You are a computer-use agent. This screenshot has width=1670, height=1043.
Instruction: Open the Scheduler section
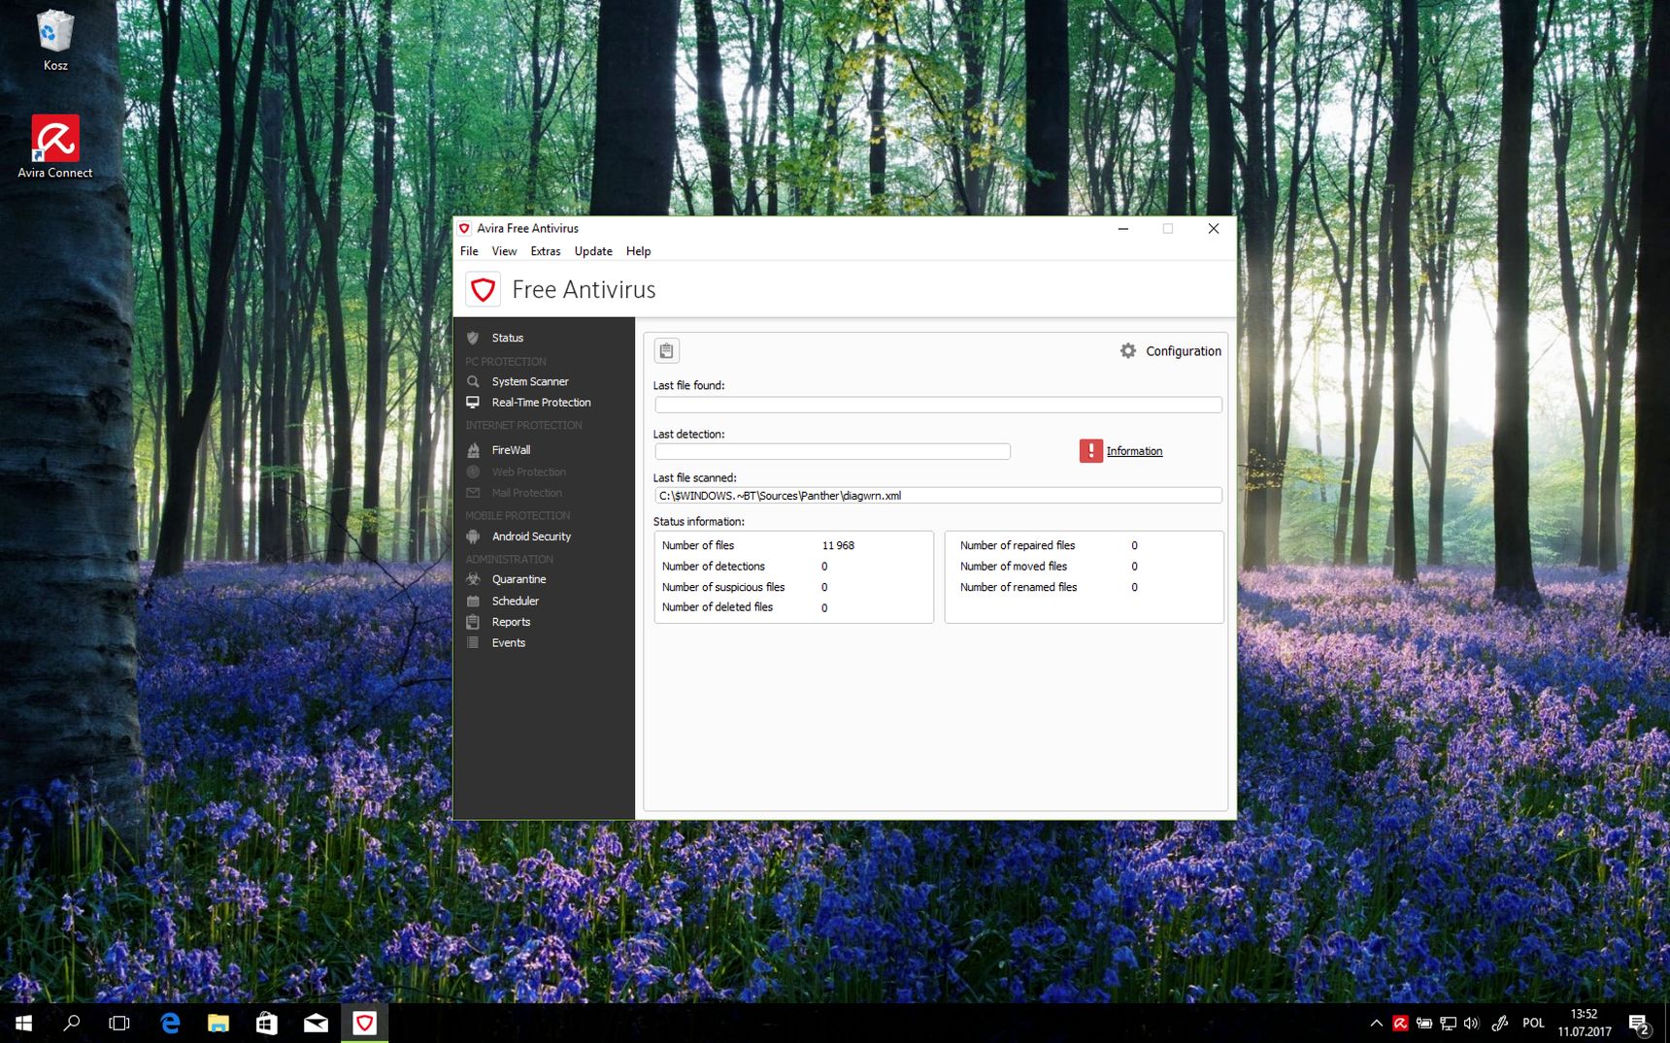point(515,601)
